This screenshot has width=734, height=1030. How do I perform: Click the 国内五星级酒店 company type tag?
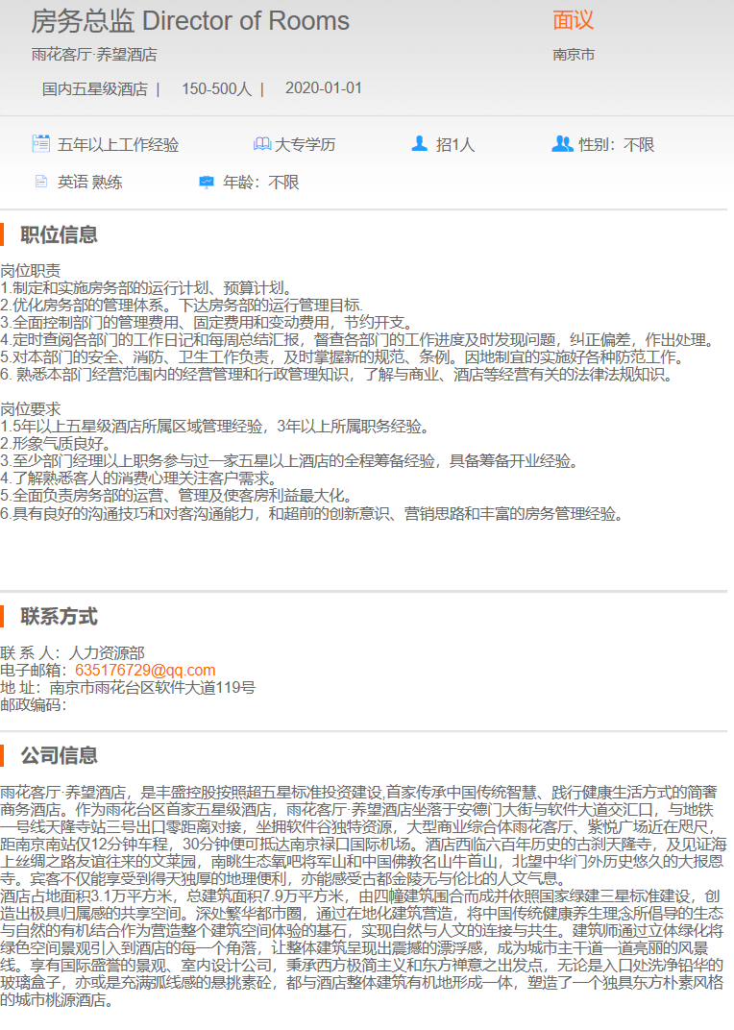pos(94,89)
